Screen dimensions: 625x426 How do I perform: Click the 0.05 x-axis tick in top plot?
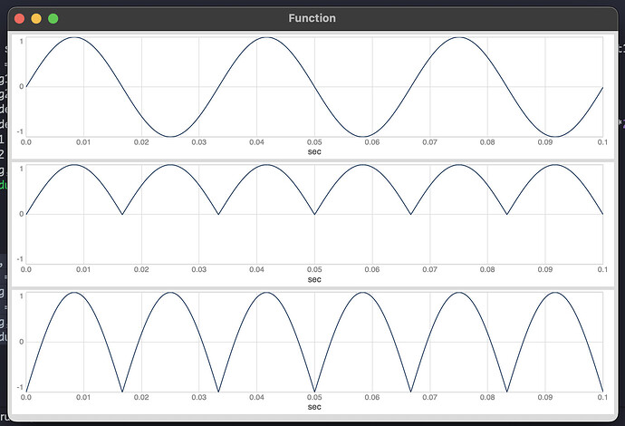pyautogui.click(x=314, y=142)
